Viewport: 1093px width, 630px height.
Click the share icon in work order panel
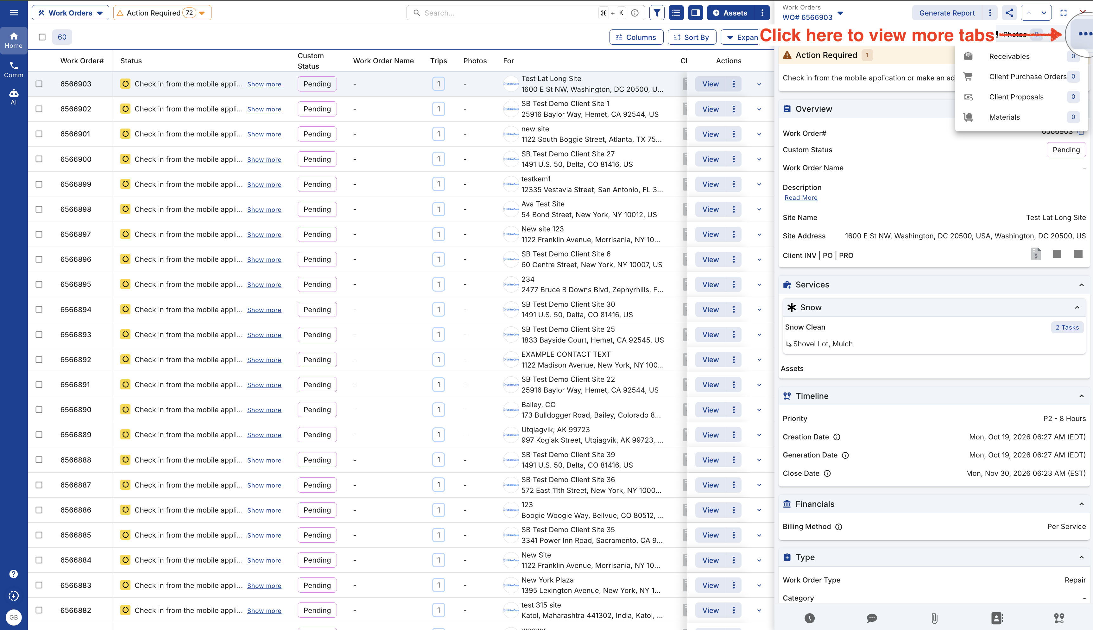coord(1009,13)
